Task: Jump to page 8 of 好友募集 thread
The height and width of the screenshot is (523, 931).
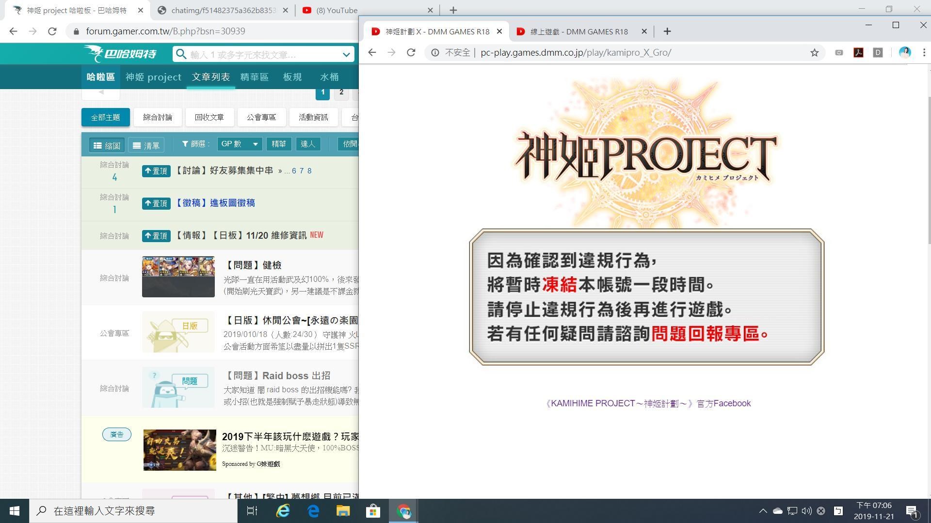Action: click(309, 171)
